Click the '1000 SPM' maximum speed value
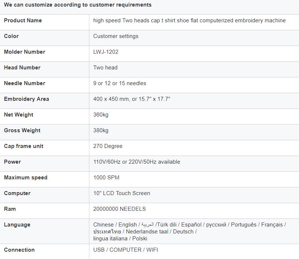299x259 pixels. coord(106,178)
